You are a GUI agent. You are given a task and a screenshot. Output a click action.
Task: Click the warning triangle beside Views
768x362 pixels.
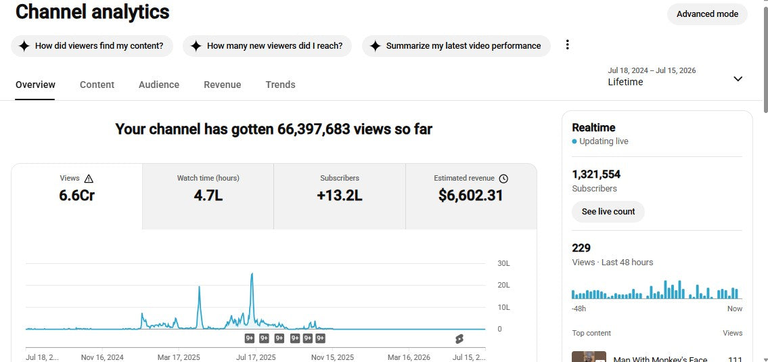[x=89, y=179]
